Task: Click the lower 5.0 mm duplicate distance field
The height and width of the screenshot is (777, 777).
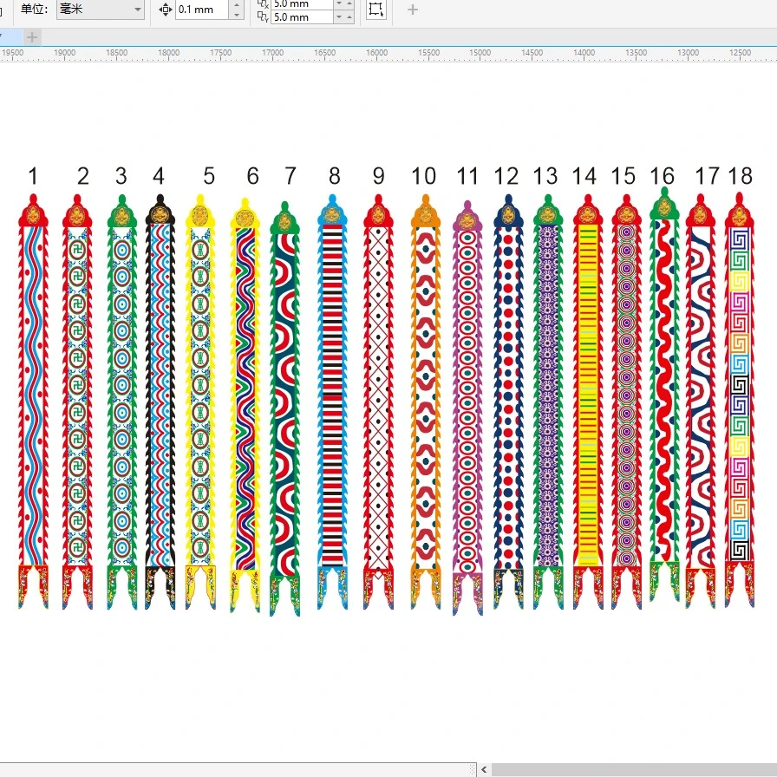Action: 301,16
